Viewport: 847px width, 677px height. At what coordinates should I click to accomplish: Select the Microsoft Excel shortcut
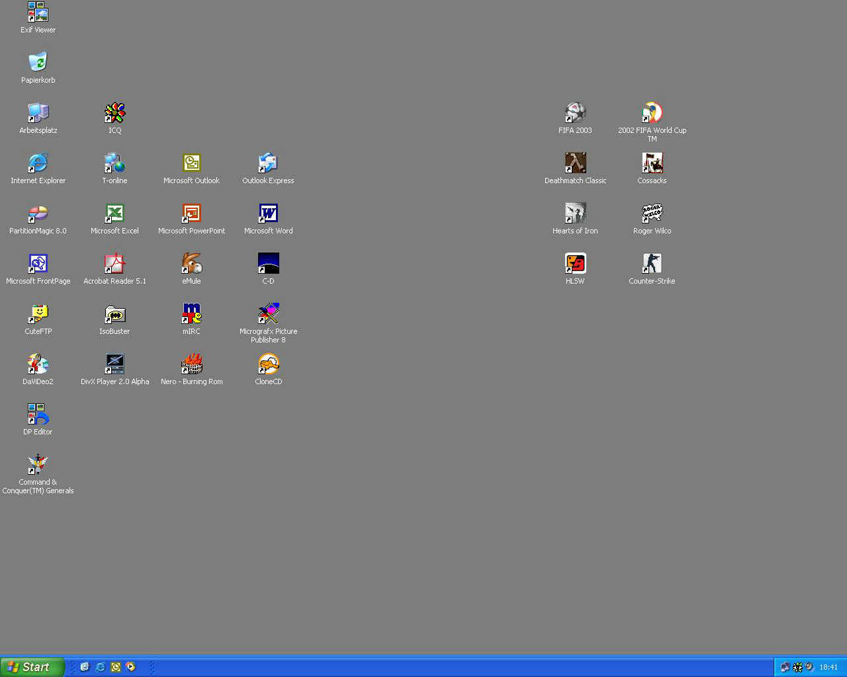click(x=114, y=214)
